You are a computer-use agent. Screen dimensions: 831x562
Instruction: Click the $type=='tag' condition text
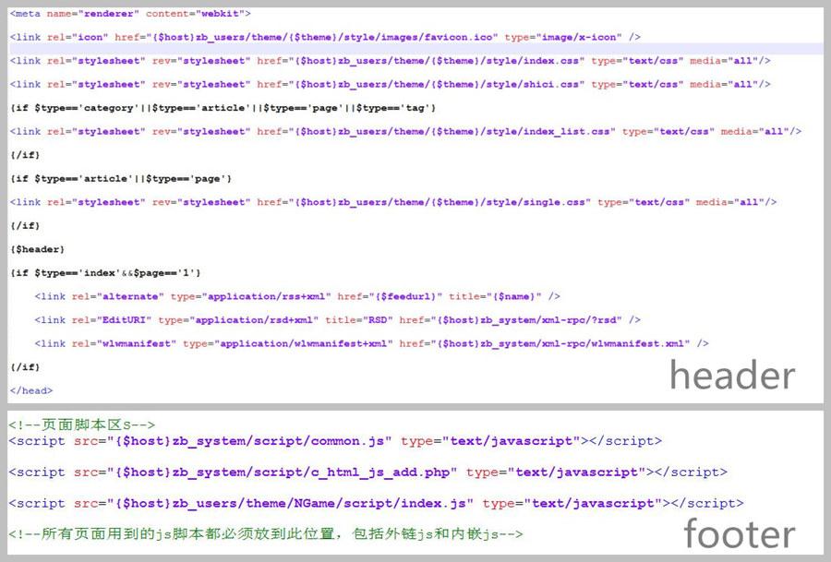(392, 108)
